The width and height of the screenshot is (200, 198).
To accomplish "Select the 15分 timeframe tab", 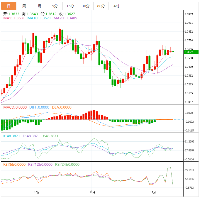I will click(x=70, y=6).
